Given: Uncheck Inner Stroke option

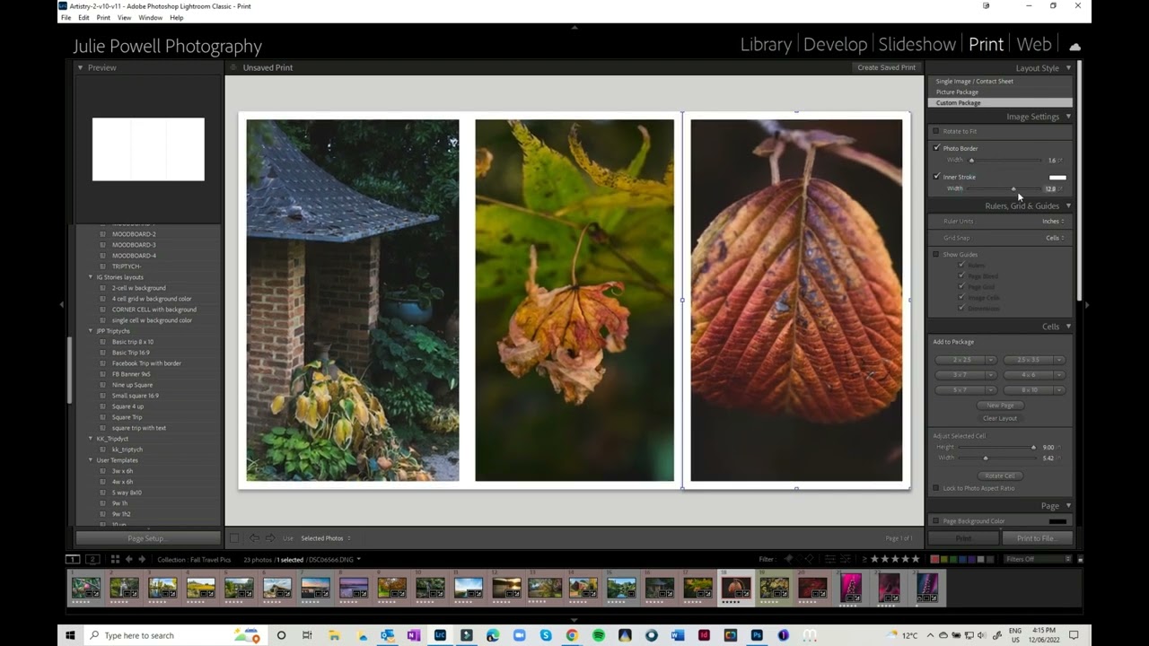Looking at the screenshot, I should [x=936, y=177].
